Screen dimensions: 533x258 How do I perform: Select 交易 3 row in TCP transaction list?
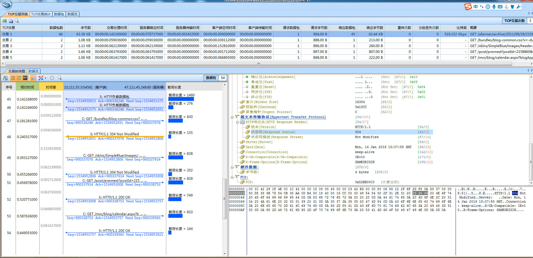[266, 46]
